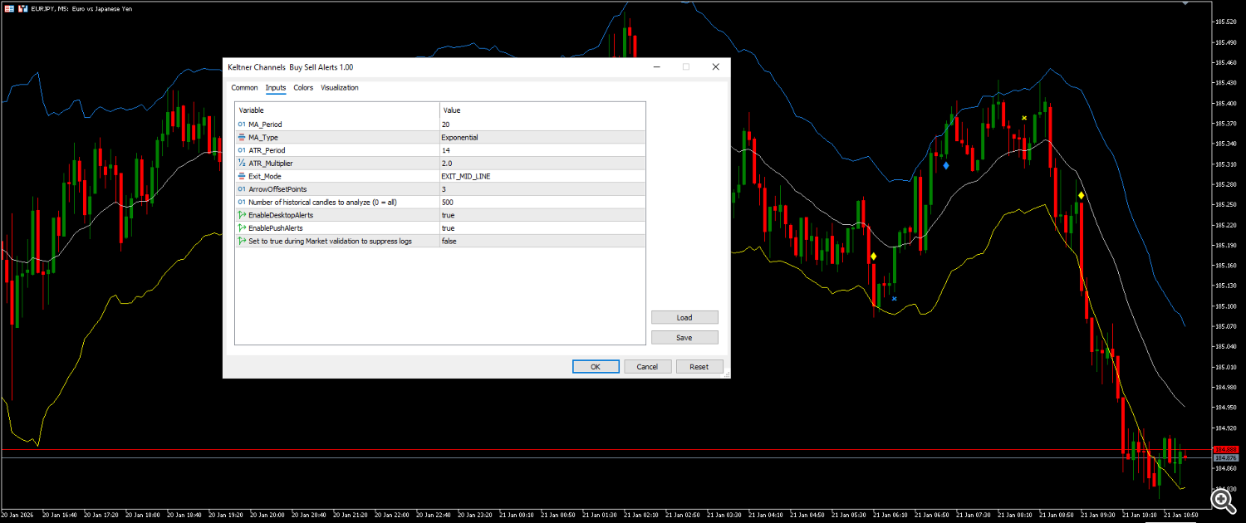Click the magnifier icon at bottom right
The width and height of the screenshot is (1246, 523).
(x=1225, y=500)
